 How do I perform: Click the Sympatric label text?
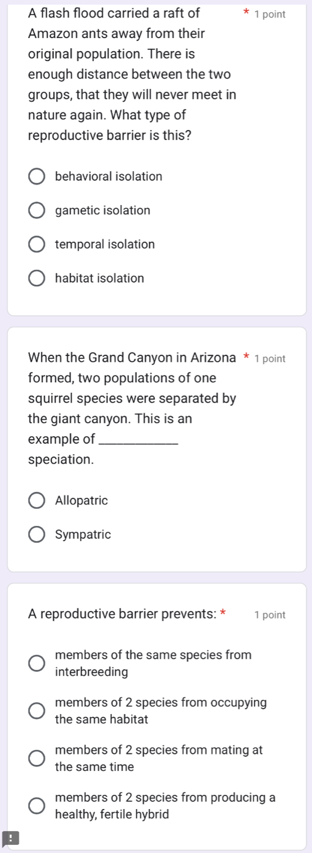(x=83, y=535)
